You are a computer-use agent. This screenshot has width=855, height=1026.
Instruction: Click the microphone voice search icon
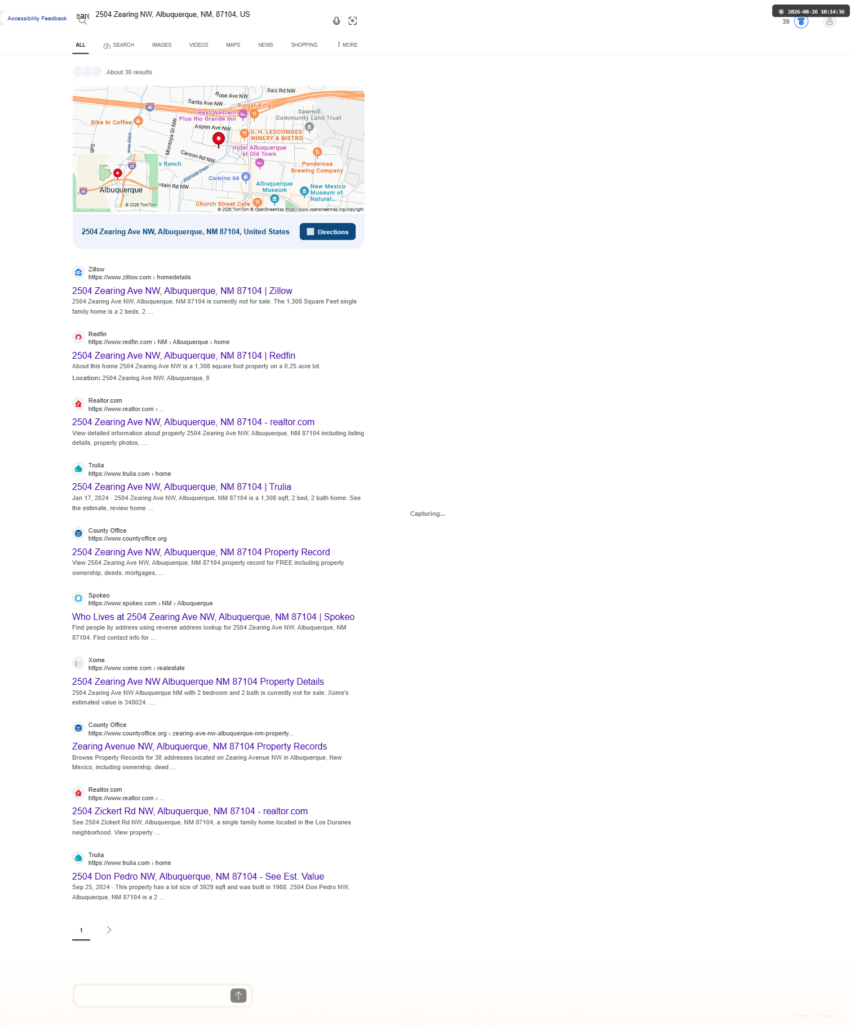tap(336, 21)
